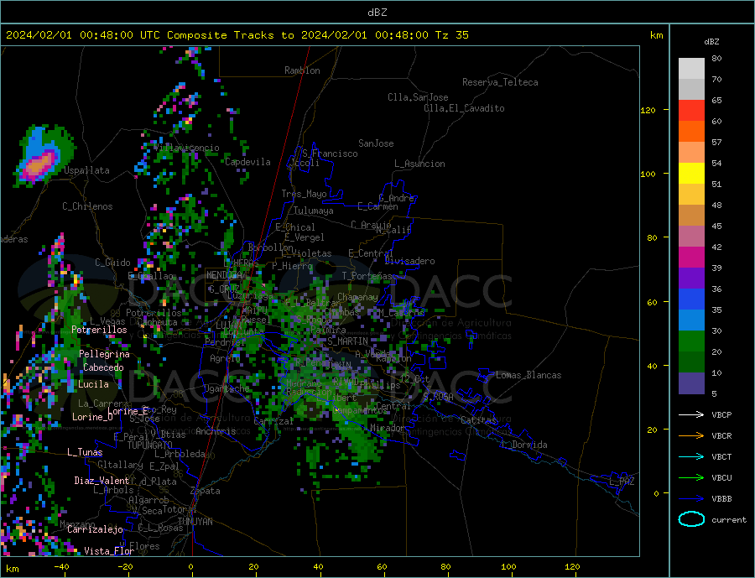This screenshot has width=755, height=578.
Task: Select the magenta swatch in dBZ scale
Action: 691,258
